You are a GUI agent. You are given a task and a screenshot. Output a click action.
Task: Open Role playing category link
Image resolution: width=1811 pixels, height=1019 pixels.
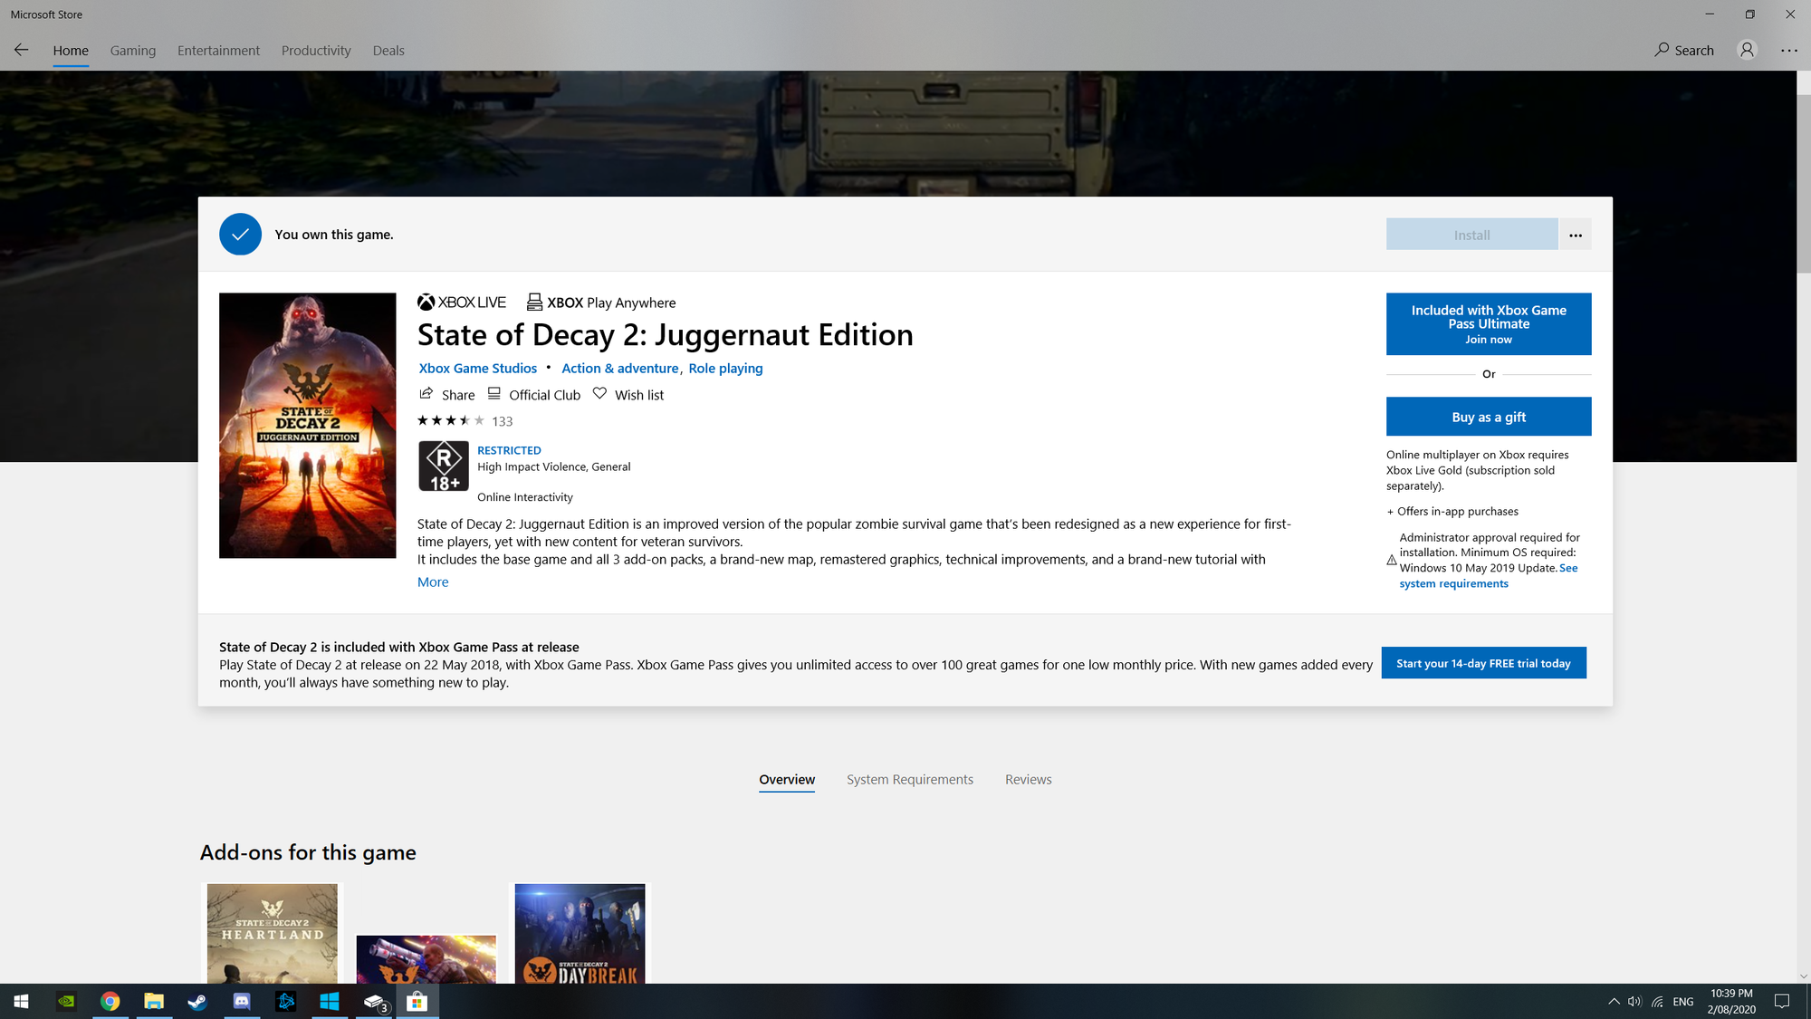click(725, 368)
